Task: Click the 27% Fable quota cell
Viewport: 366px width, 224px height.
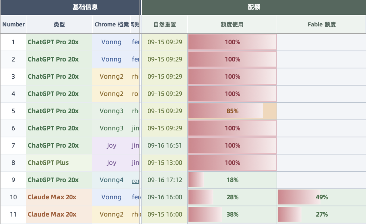Action: pos(321,214)
